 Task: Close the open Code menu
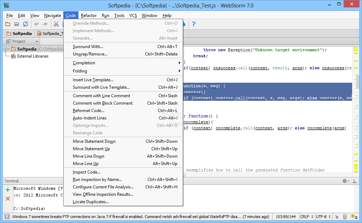(71, 16)
